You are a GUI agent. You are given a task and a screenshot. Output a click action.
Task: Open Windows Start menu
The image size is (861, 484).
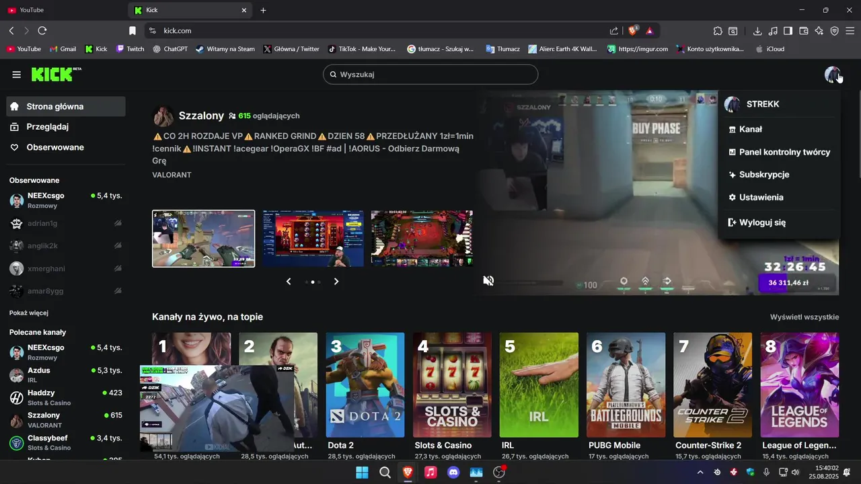[362, 472]
